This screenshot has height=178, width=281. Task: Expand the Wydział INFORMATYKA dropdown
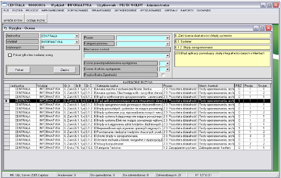pyautogui.click(x=77, y=42)
